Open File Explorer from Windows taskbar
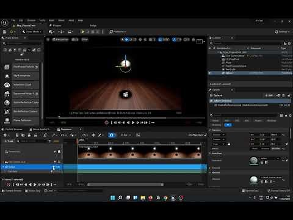The width and height of the screenshot is (293, 220). coord(143,197)
